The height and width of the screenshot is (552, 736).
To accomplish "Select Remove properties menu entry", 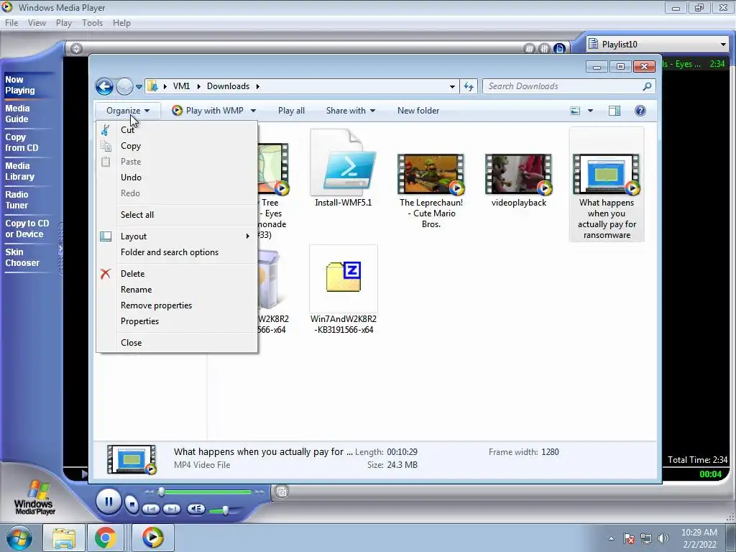I will [177, 305].
